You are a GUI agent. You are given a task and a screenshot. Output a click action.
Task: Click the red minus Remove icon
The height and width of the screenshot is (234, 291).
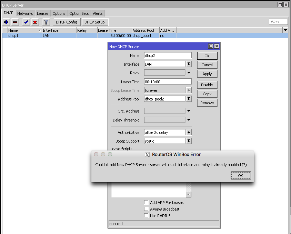(x=15, y=22)
